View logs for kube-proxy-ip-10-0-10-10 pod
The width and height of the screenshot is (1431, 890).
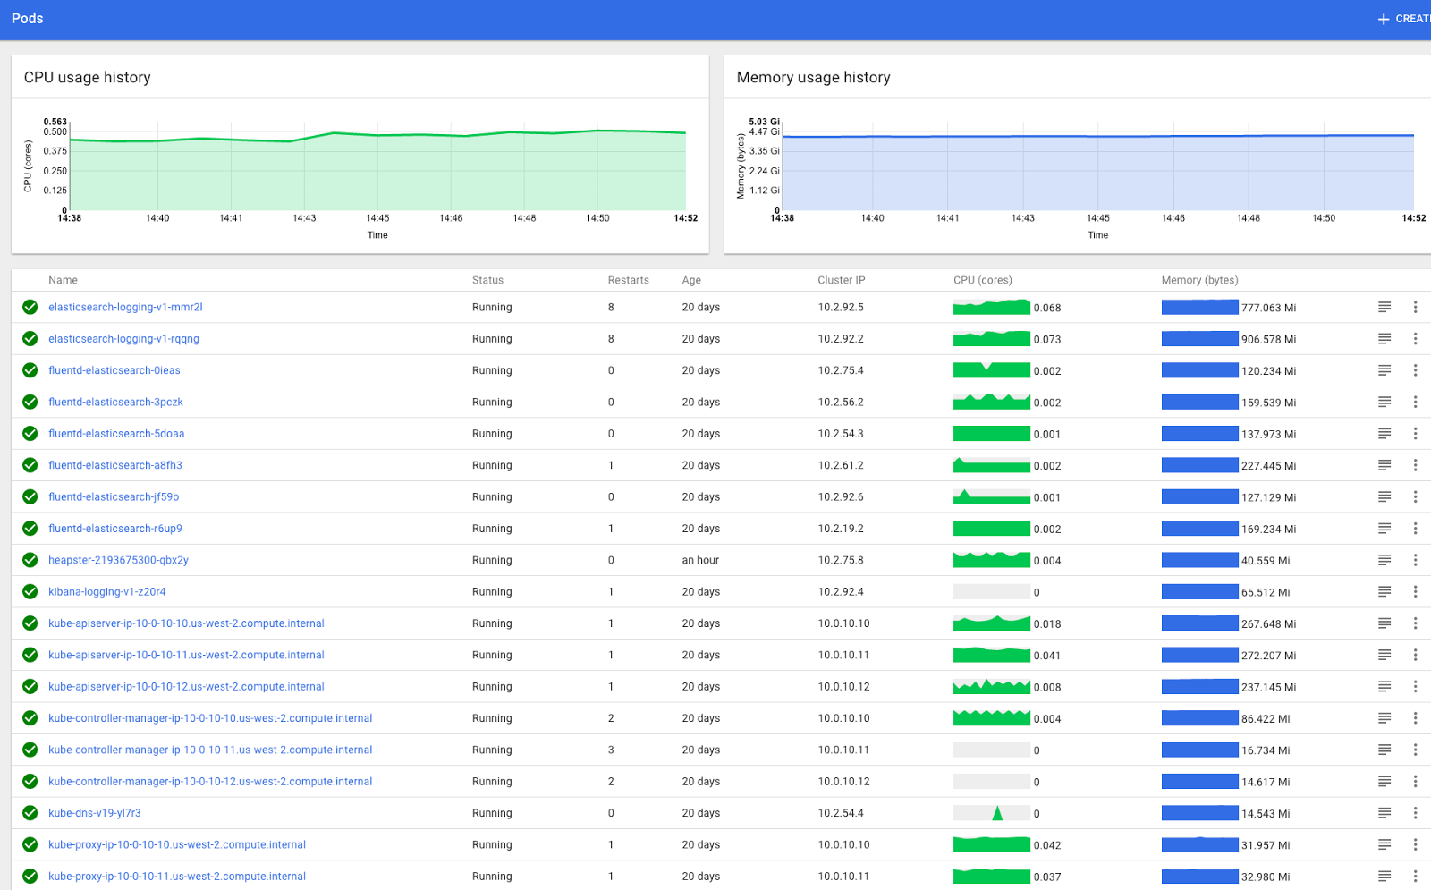[1384, 844]
